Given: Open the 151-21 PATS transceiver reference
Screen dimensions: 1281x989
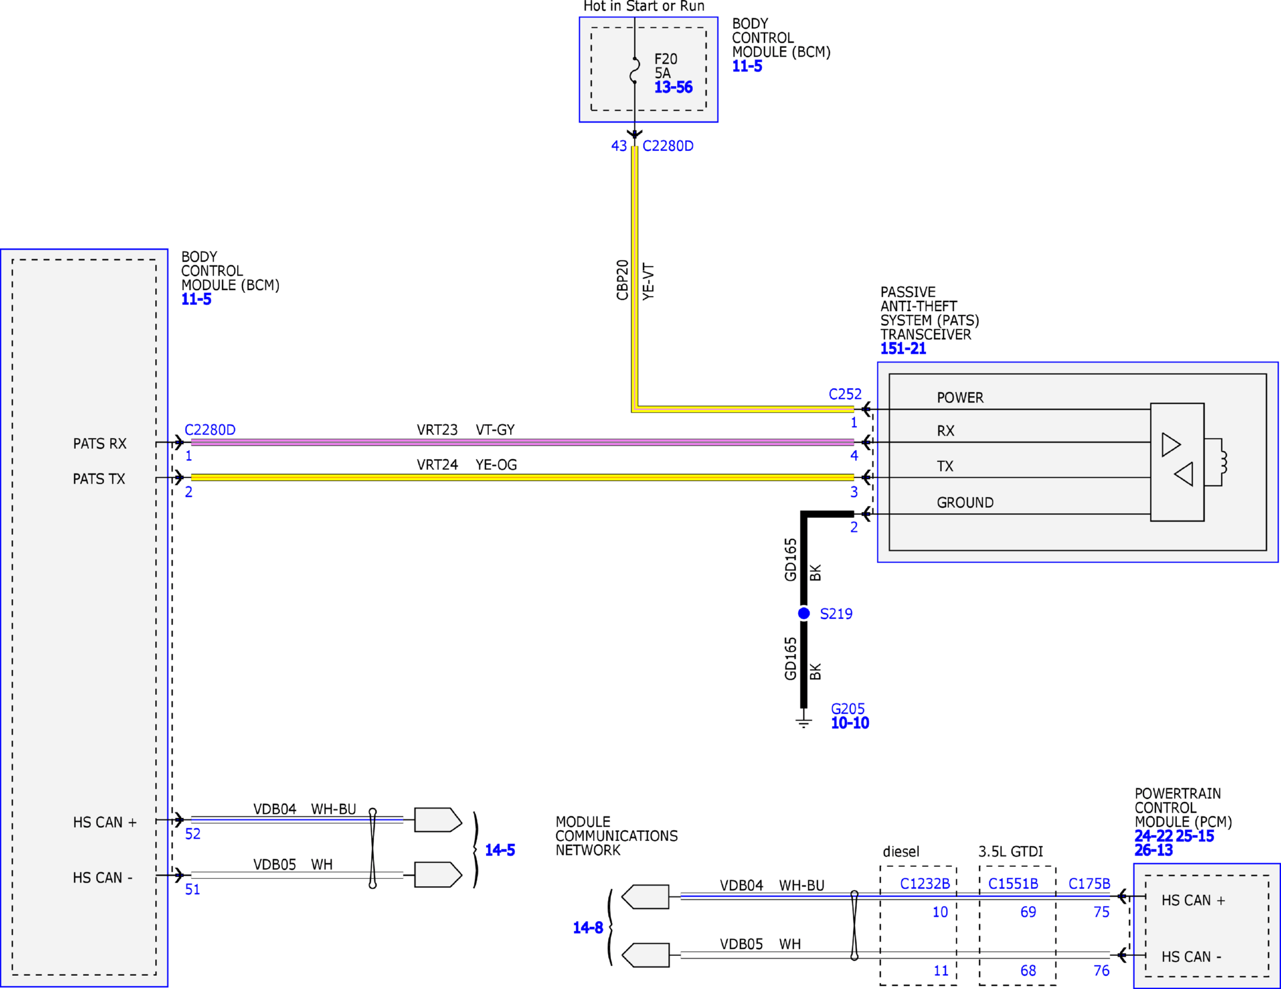Looking at the screenshot, I should pos(903,349).
